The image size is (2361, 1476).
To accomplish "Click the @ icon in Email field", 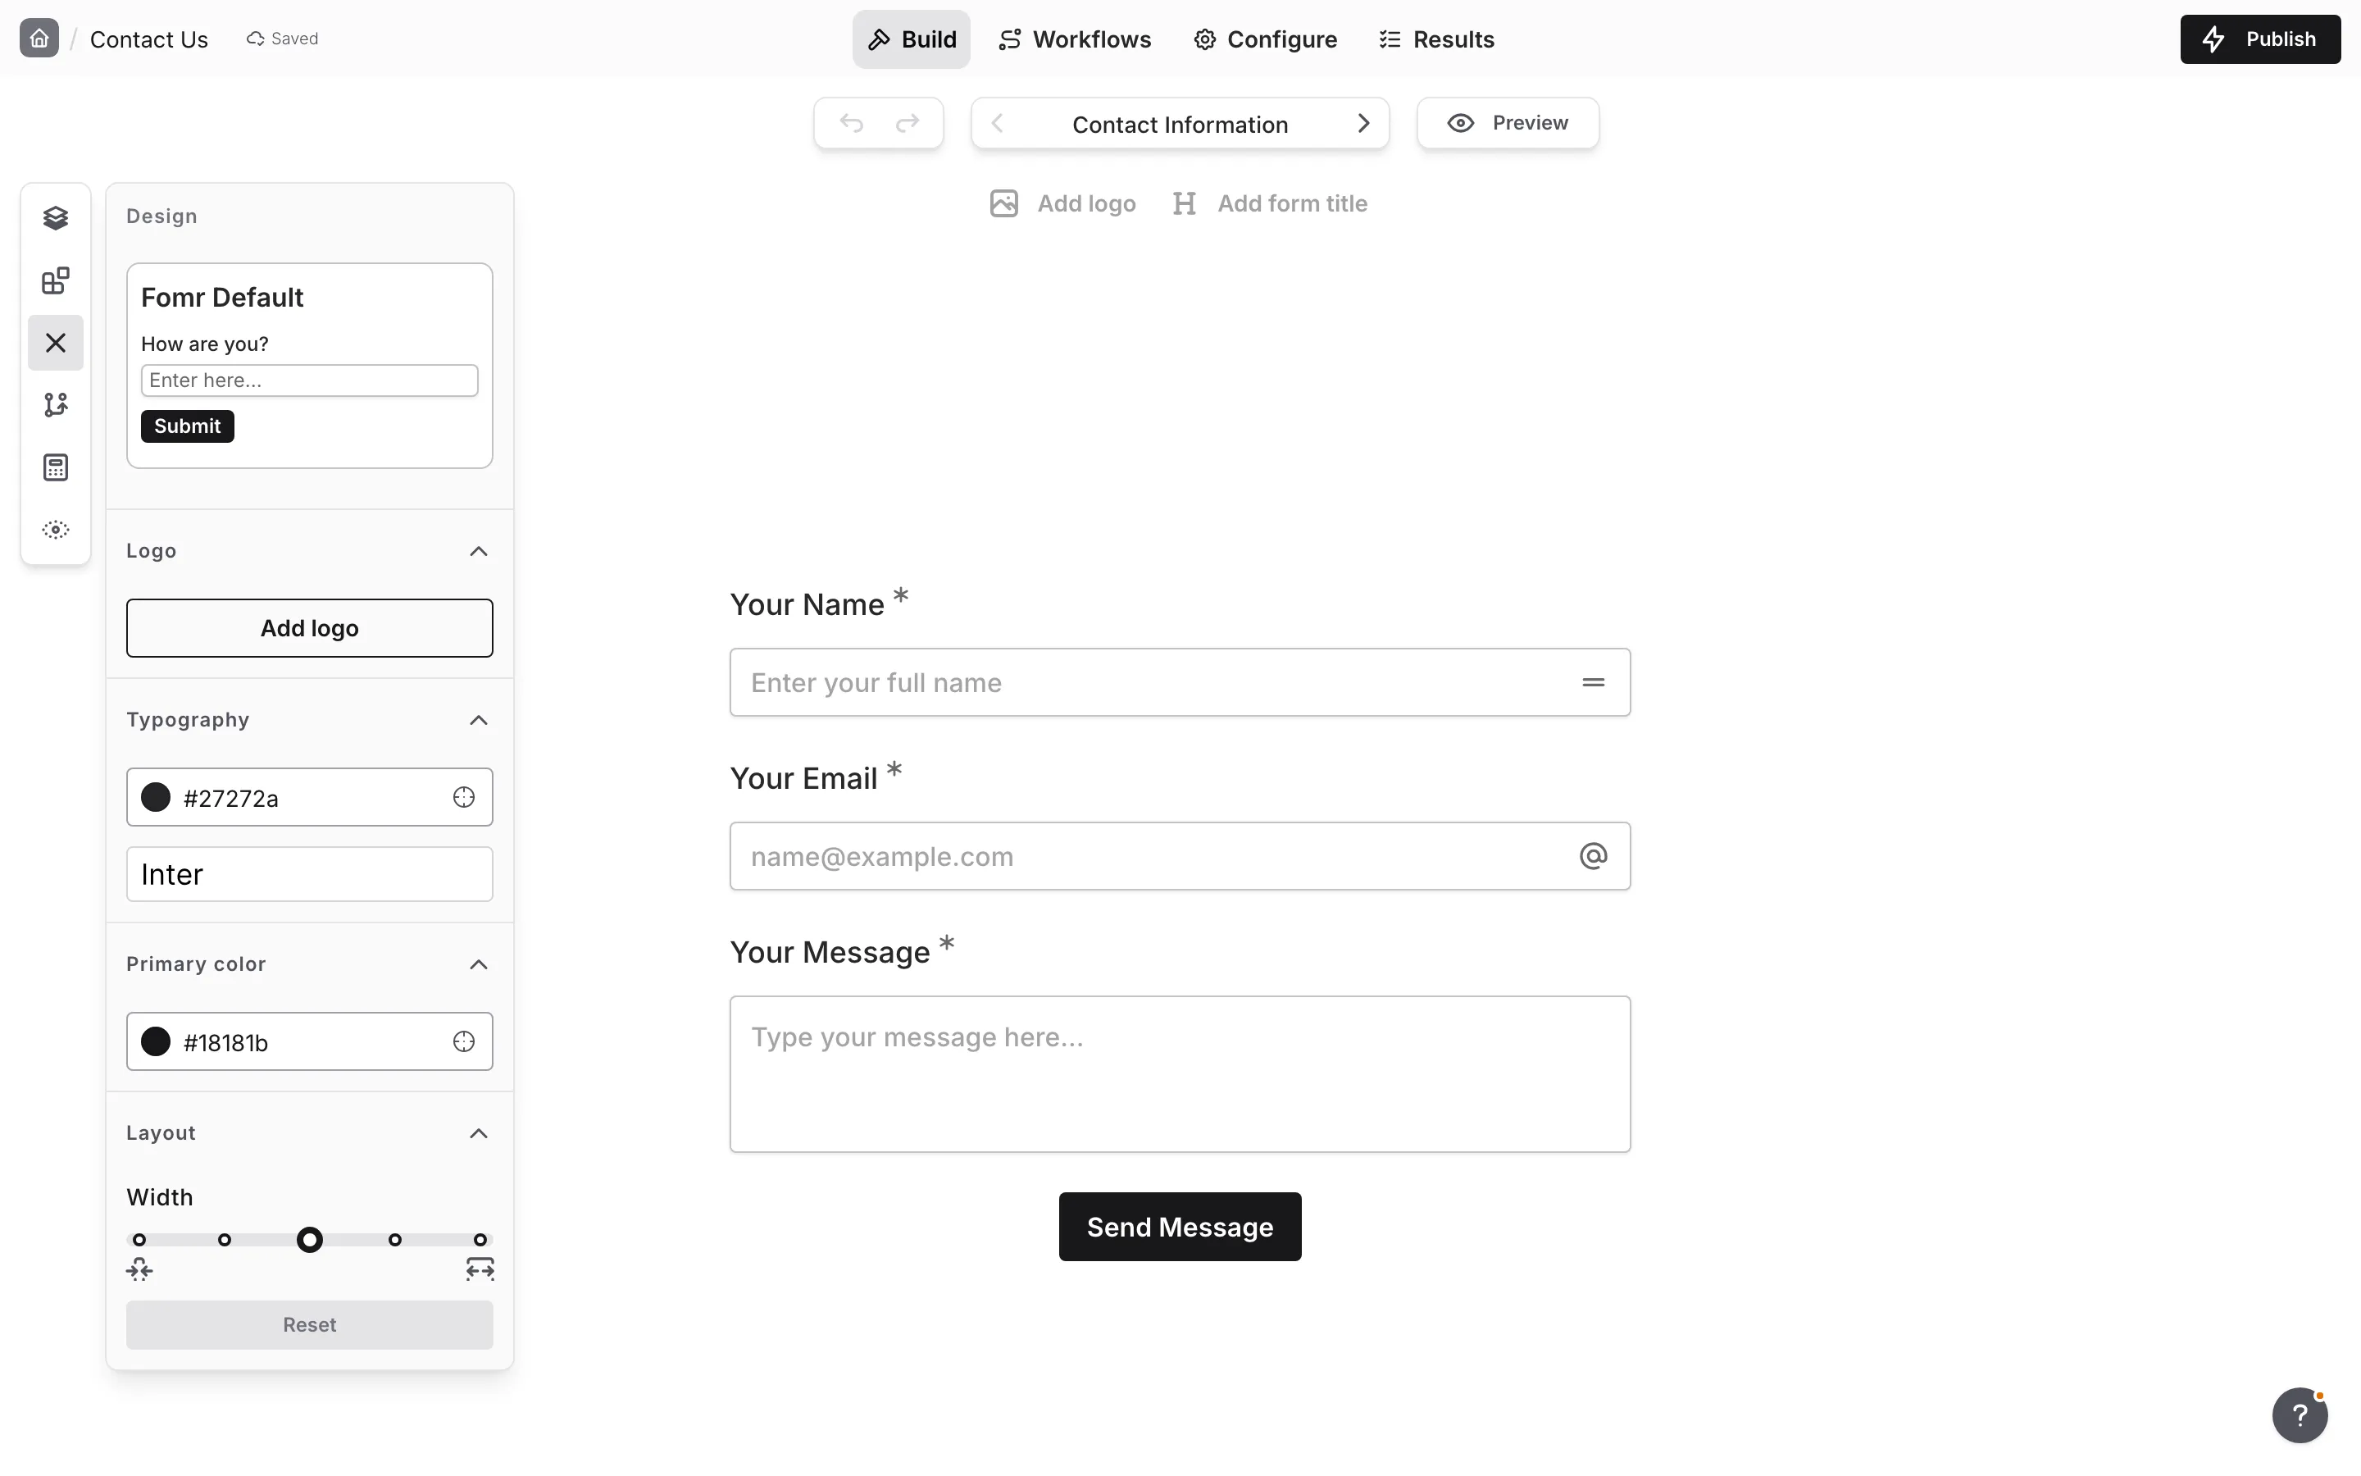I will coord(1593,856).
